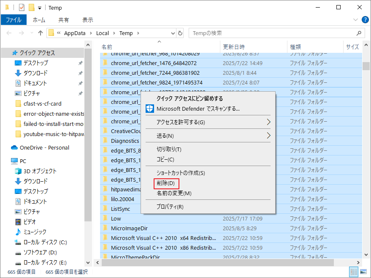
Task: Choose ショートカットの作成(S) in context menu
Action: click(x=208, y=173)
